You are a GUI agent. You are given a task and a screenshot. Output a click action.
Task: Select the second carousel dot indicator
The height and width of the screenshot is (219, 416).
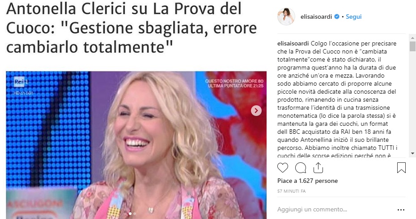(x=135, y=214)
